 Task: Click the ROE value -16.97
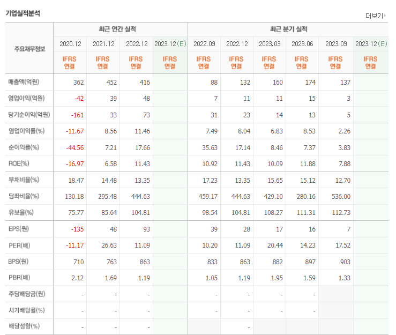coord(75,163)
